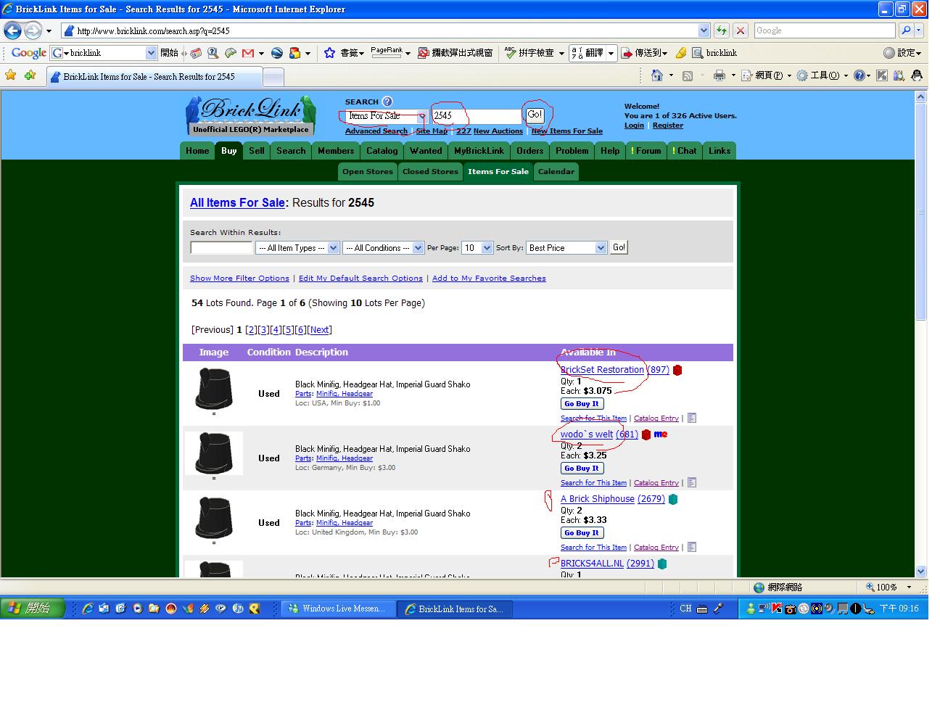Click the IE Home page icon
This screenshot has width=940, height=705.
[x=657, y=75]
